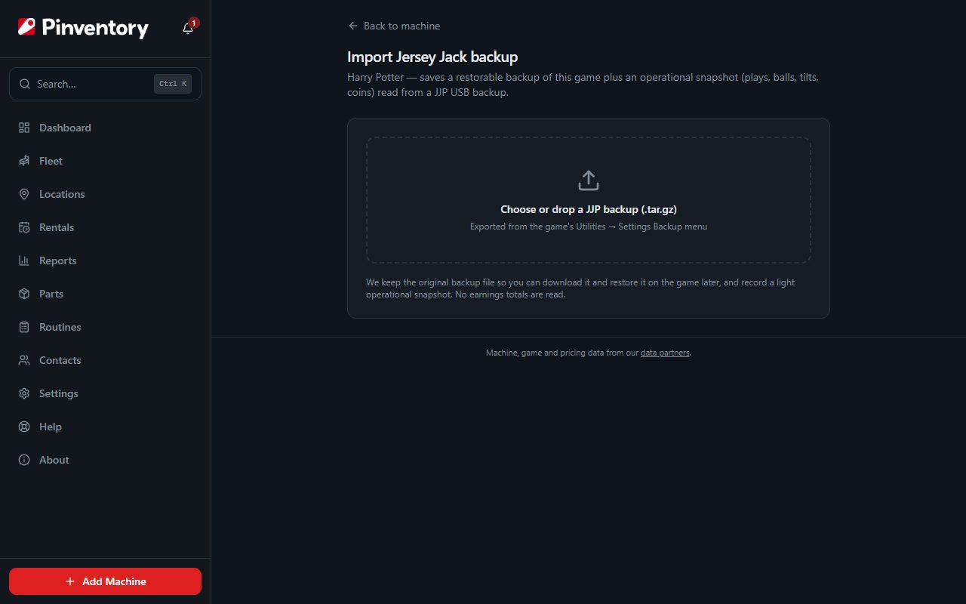Click the Rentals calendar icon
The height and width of the screenshot is (604, 966).
(x=24, y=227)
